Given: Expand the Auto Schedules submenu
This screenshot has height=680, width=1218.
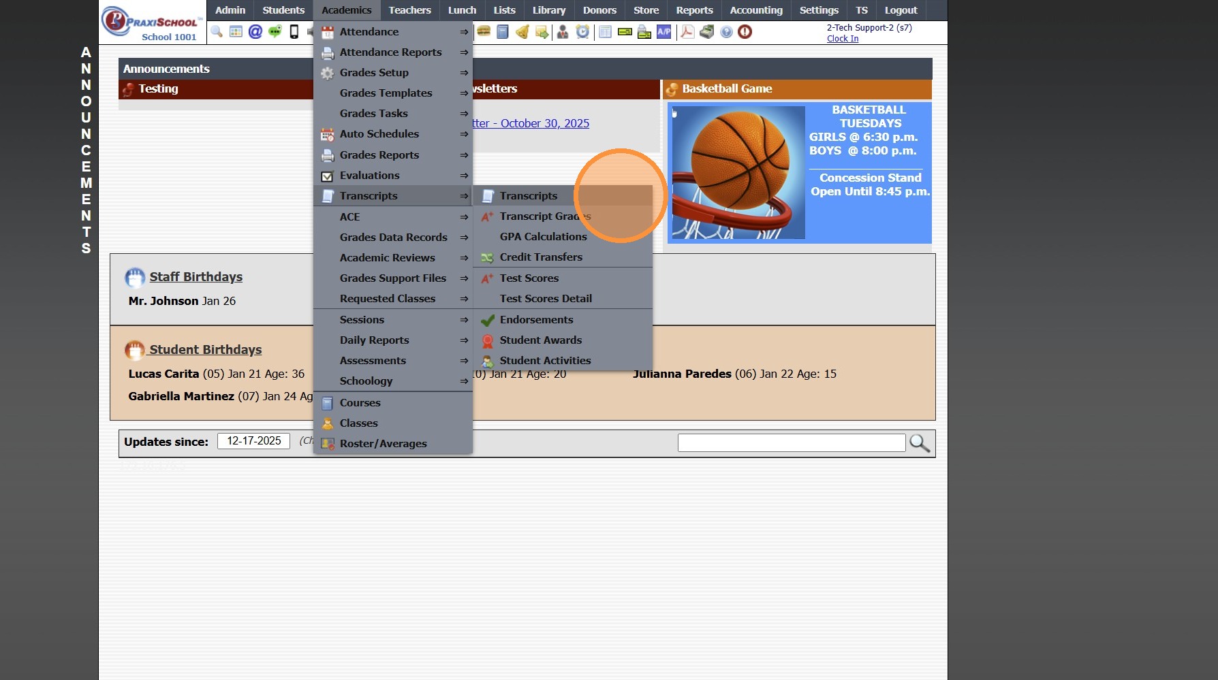Looking at the screenshot, I should (x=393, y=134).
